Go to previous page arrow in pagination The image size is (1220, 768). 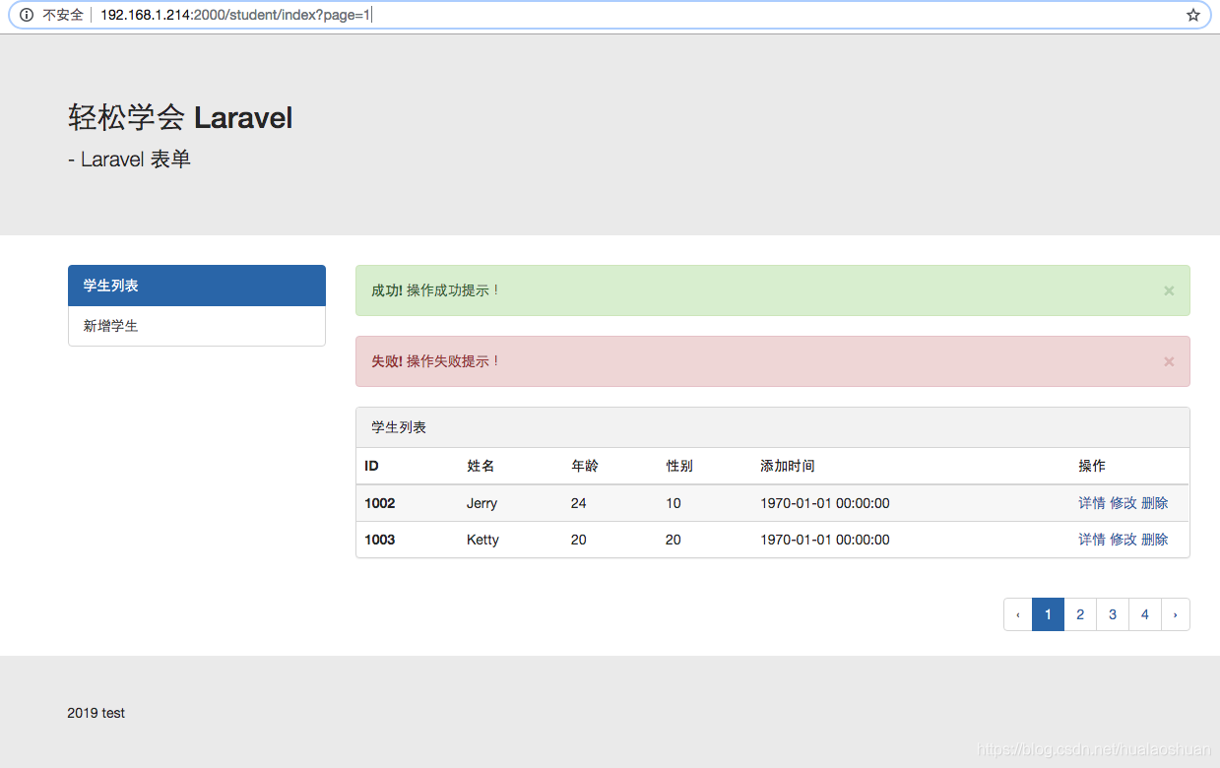pyautogui.click(x=1018, y=614)
